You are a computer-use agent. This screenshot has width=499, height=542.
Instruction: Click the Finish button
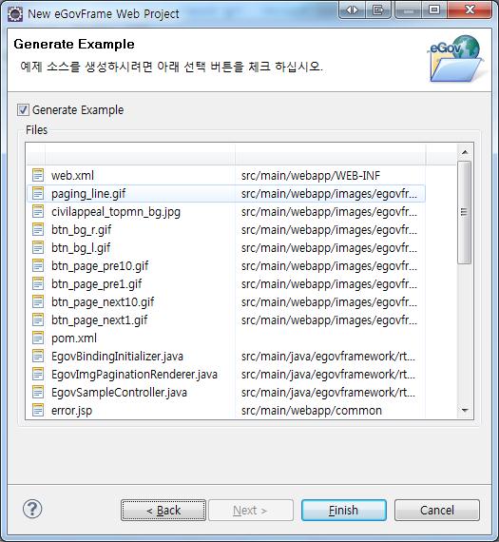coord(344,510)
